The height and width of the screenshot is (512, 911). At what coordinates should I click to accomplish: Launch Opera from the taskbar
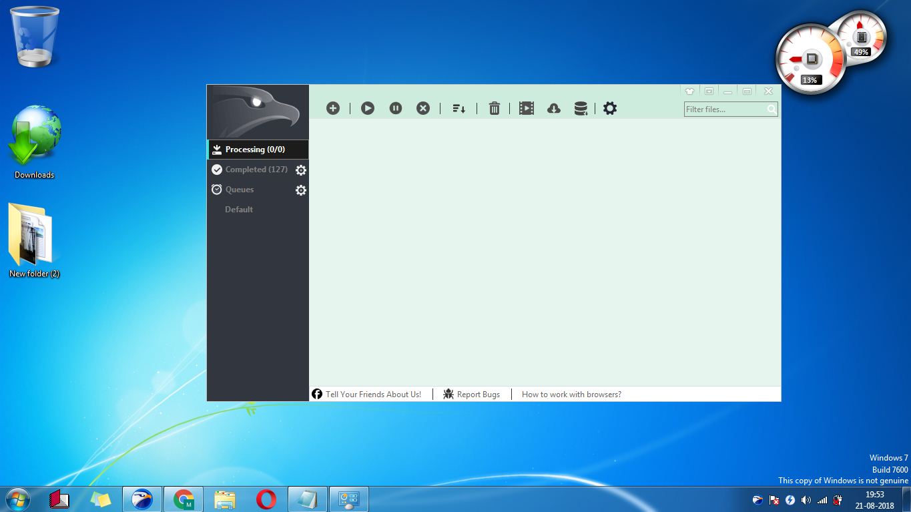click(x=266, y=499)
